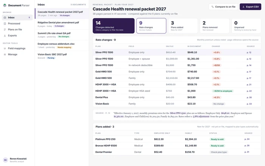Click the compare icon in Compare button
The width and height of the screenshot is (265, 166).
213,7
